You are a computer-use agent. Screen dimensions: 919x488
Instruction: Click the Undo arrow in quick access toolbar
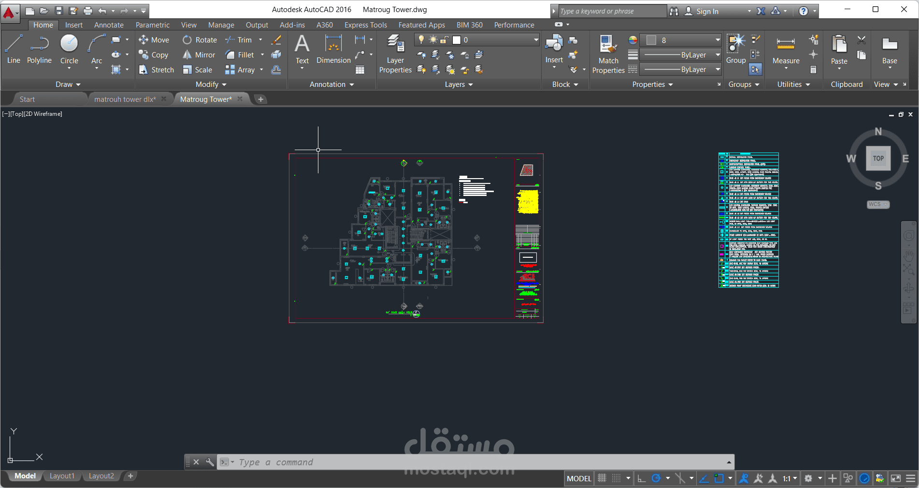point(102,11)
